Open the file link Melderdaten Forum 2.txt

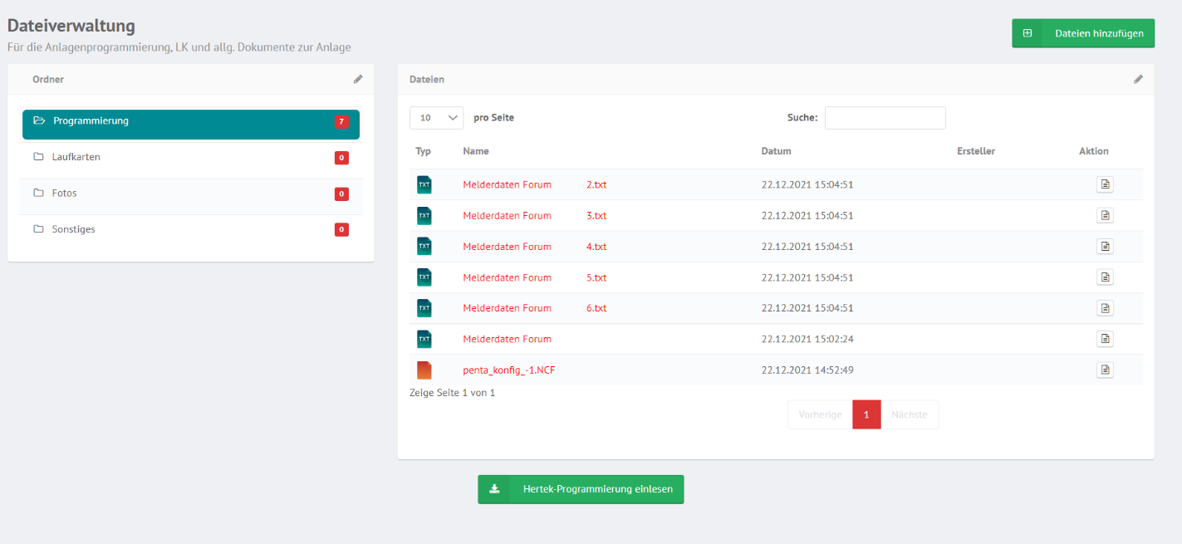535,184
